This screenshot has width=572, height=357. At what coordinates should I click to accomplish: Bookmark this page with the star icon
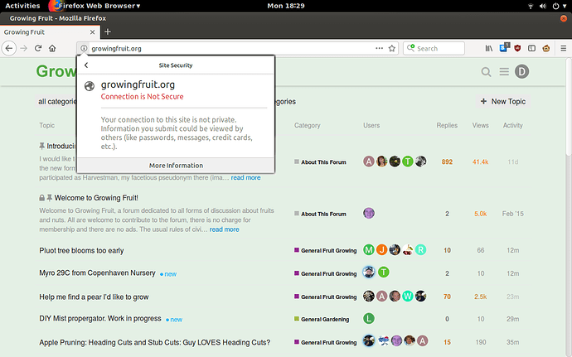tap(392, 48)
